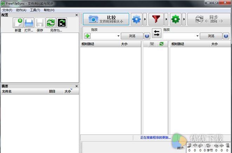Open the 工具(T) menu
Viewport: 232px width, 153px height.
pyautogui.click(x=35, y=10)
